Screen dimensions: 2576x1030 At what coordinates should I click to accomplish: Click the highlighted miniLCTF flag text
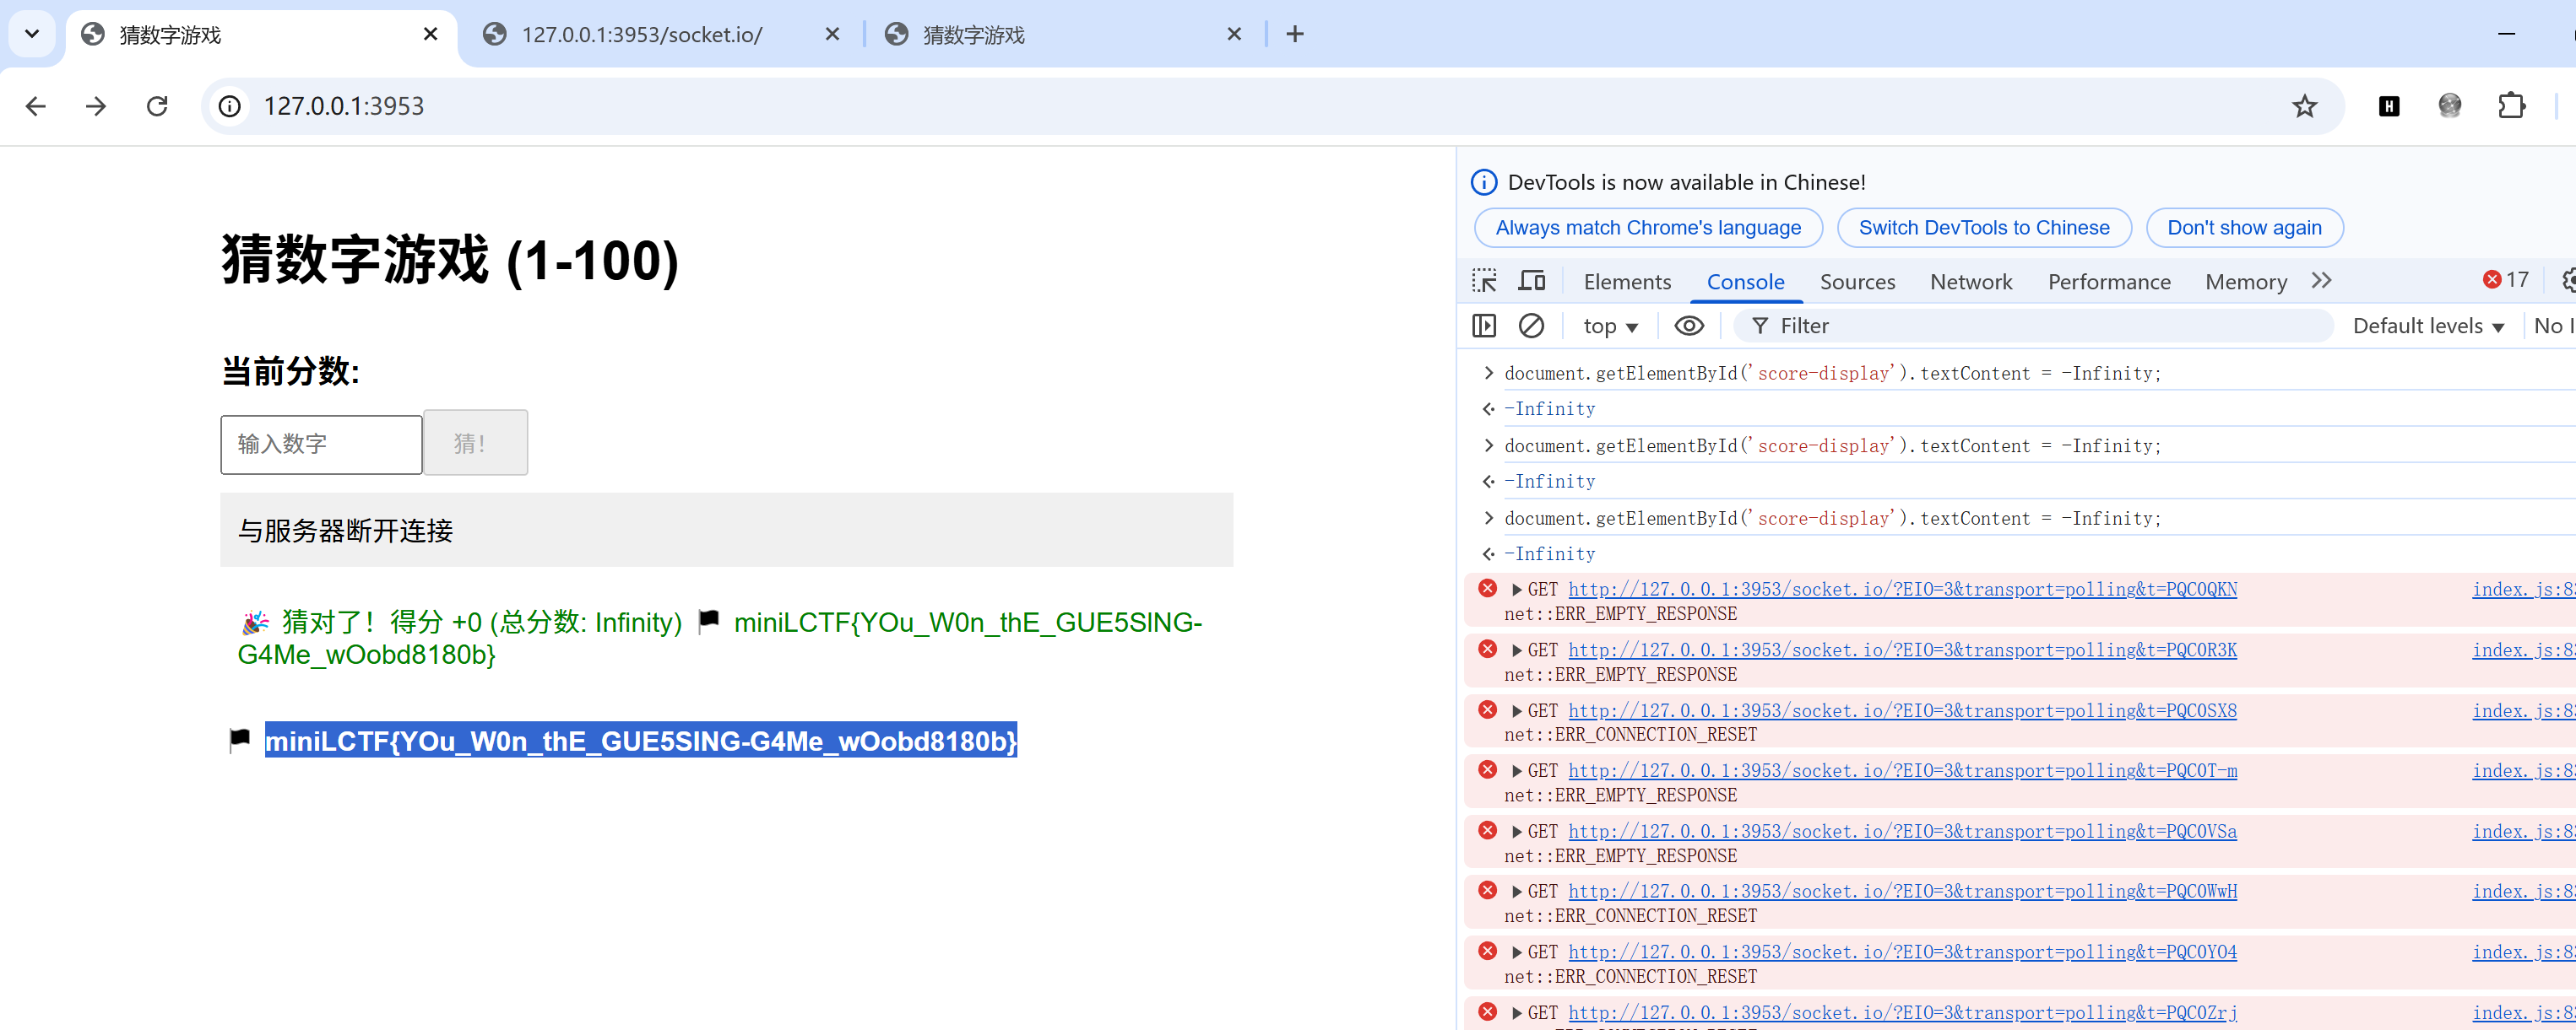pos(641,741)
